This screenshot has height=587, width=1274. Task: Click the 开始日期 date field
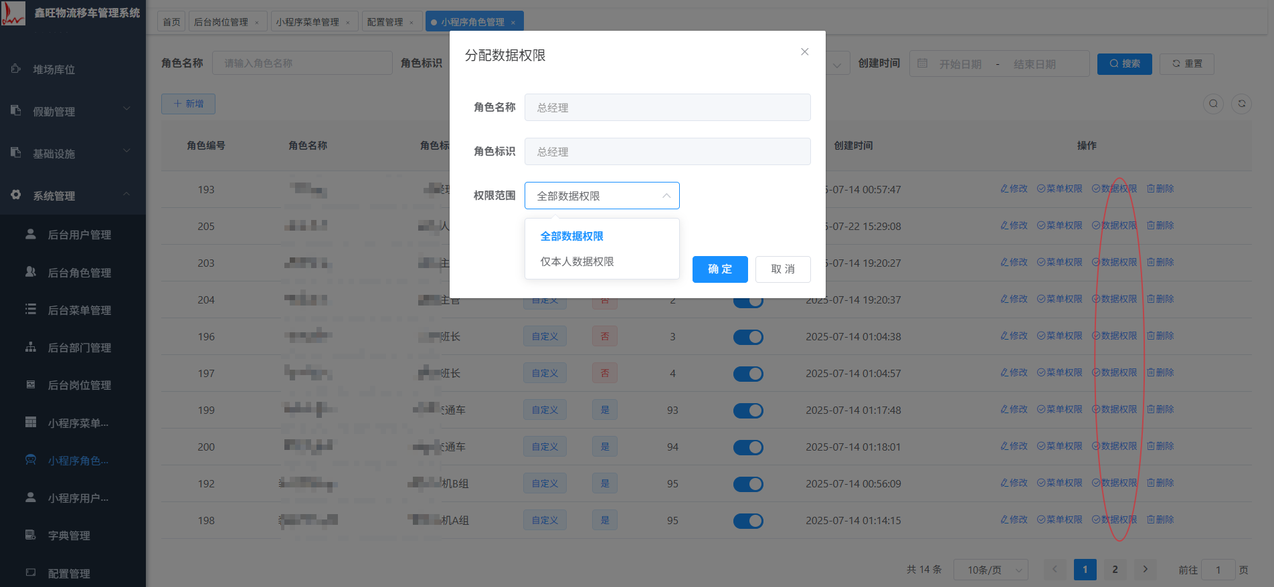click(x=960, y=64)
